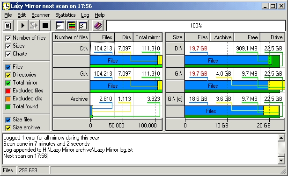
Task: Click the Number of files column header
Action: coord(71,37)
